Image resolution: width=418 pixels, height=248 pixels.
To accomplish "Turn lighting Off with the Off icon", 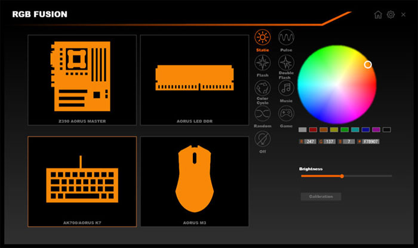I will point(262,139).
